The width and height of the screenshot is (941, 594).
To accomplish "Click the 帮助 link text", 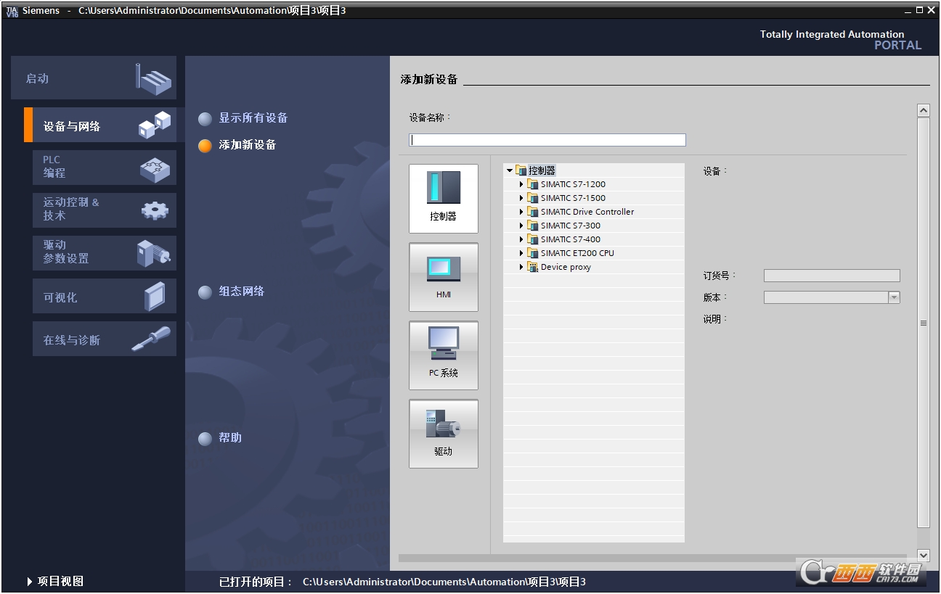I will click(230, 437).
